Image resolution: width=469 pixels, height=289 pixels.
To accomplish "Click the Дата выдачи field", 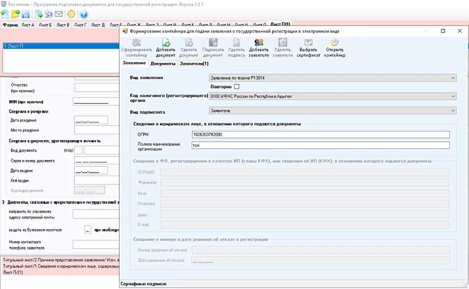I will [x=91, y=170].
